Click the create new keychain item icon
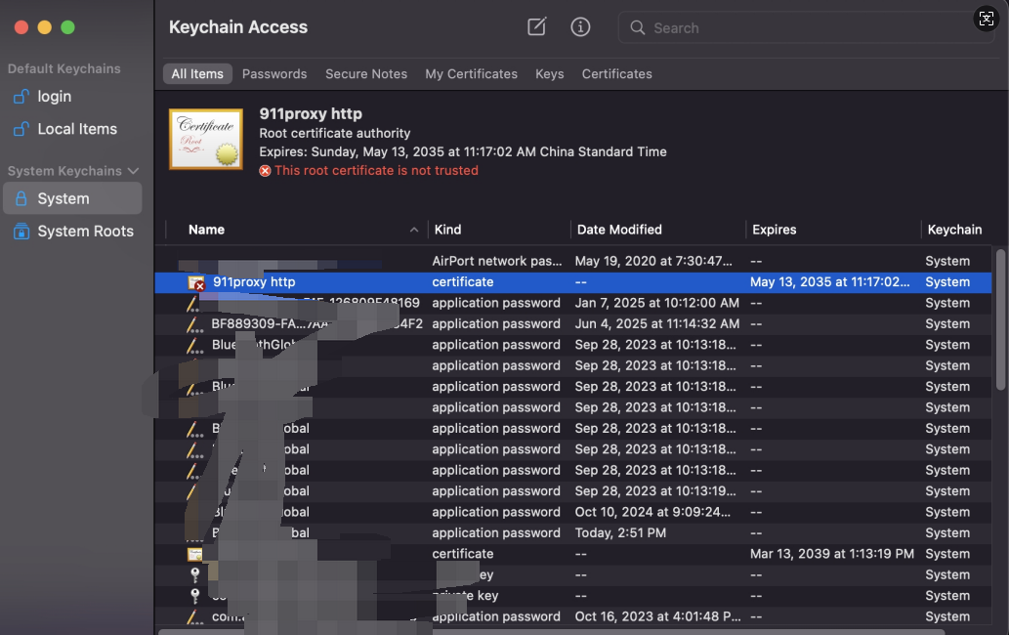 [536, 26]
